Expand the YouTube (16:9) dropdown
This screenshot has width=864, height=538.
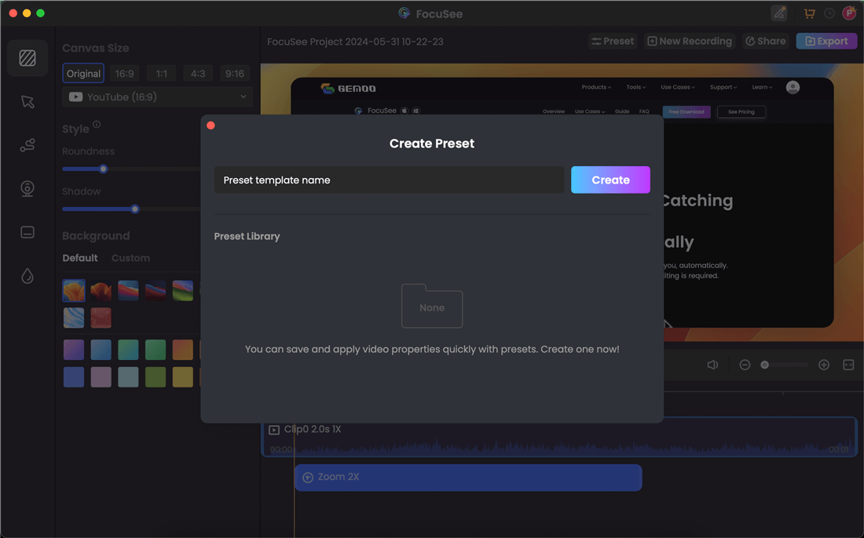(x=158, y=96)
